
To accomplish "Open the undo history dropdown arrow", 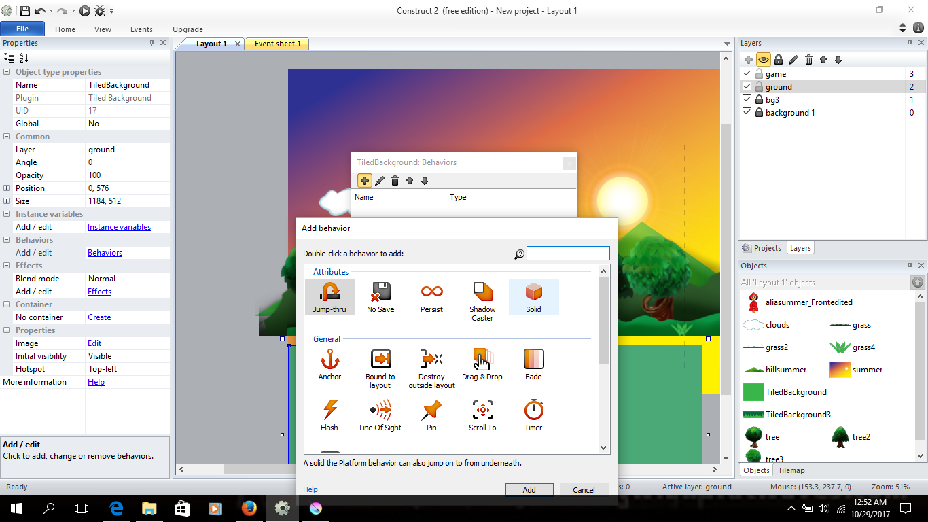I will click(50, 11).
